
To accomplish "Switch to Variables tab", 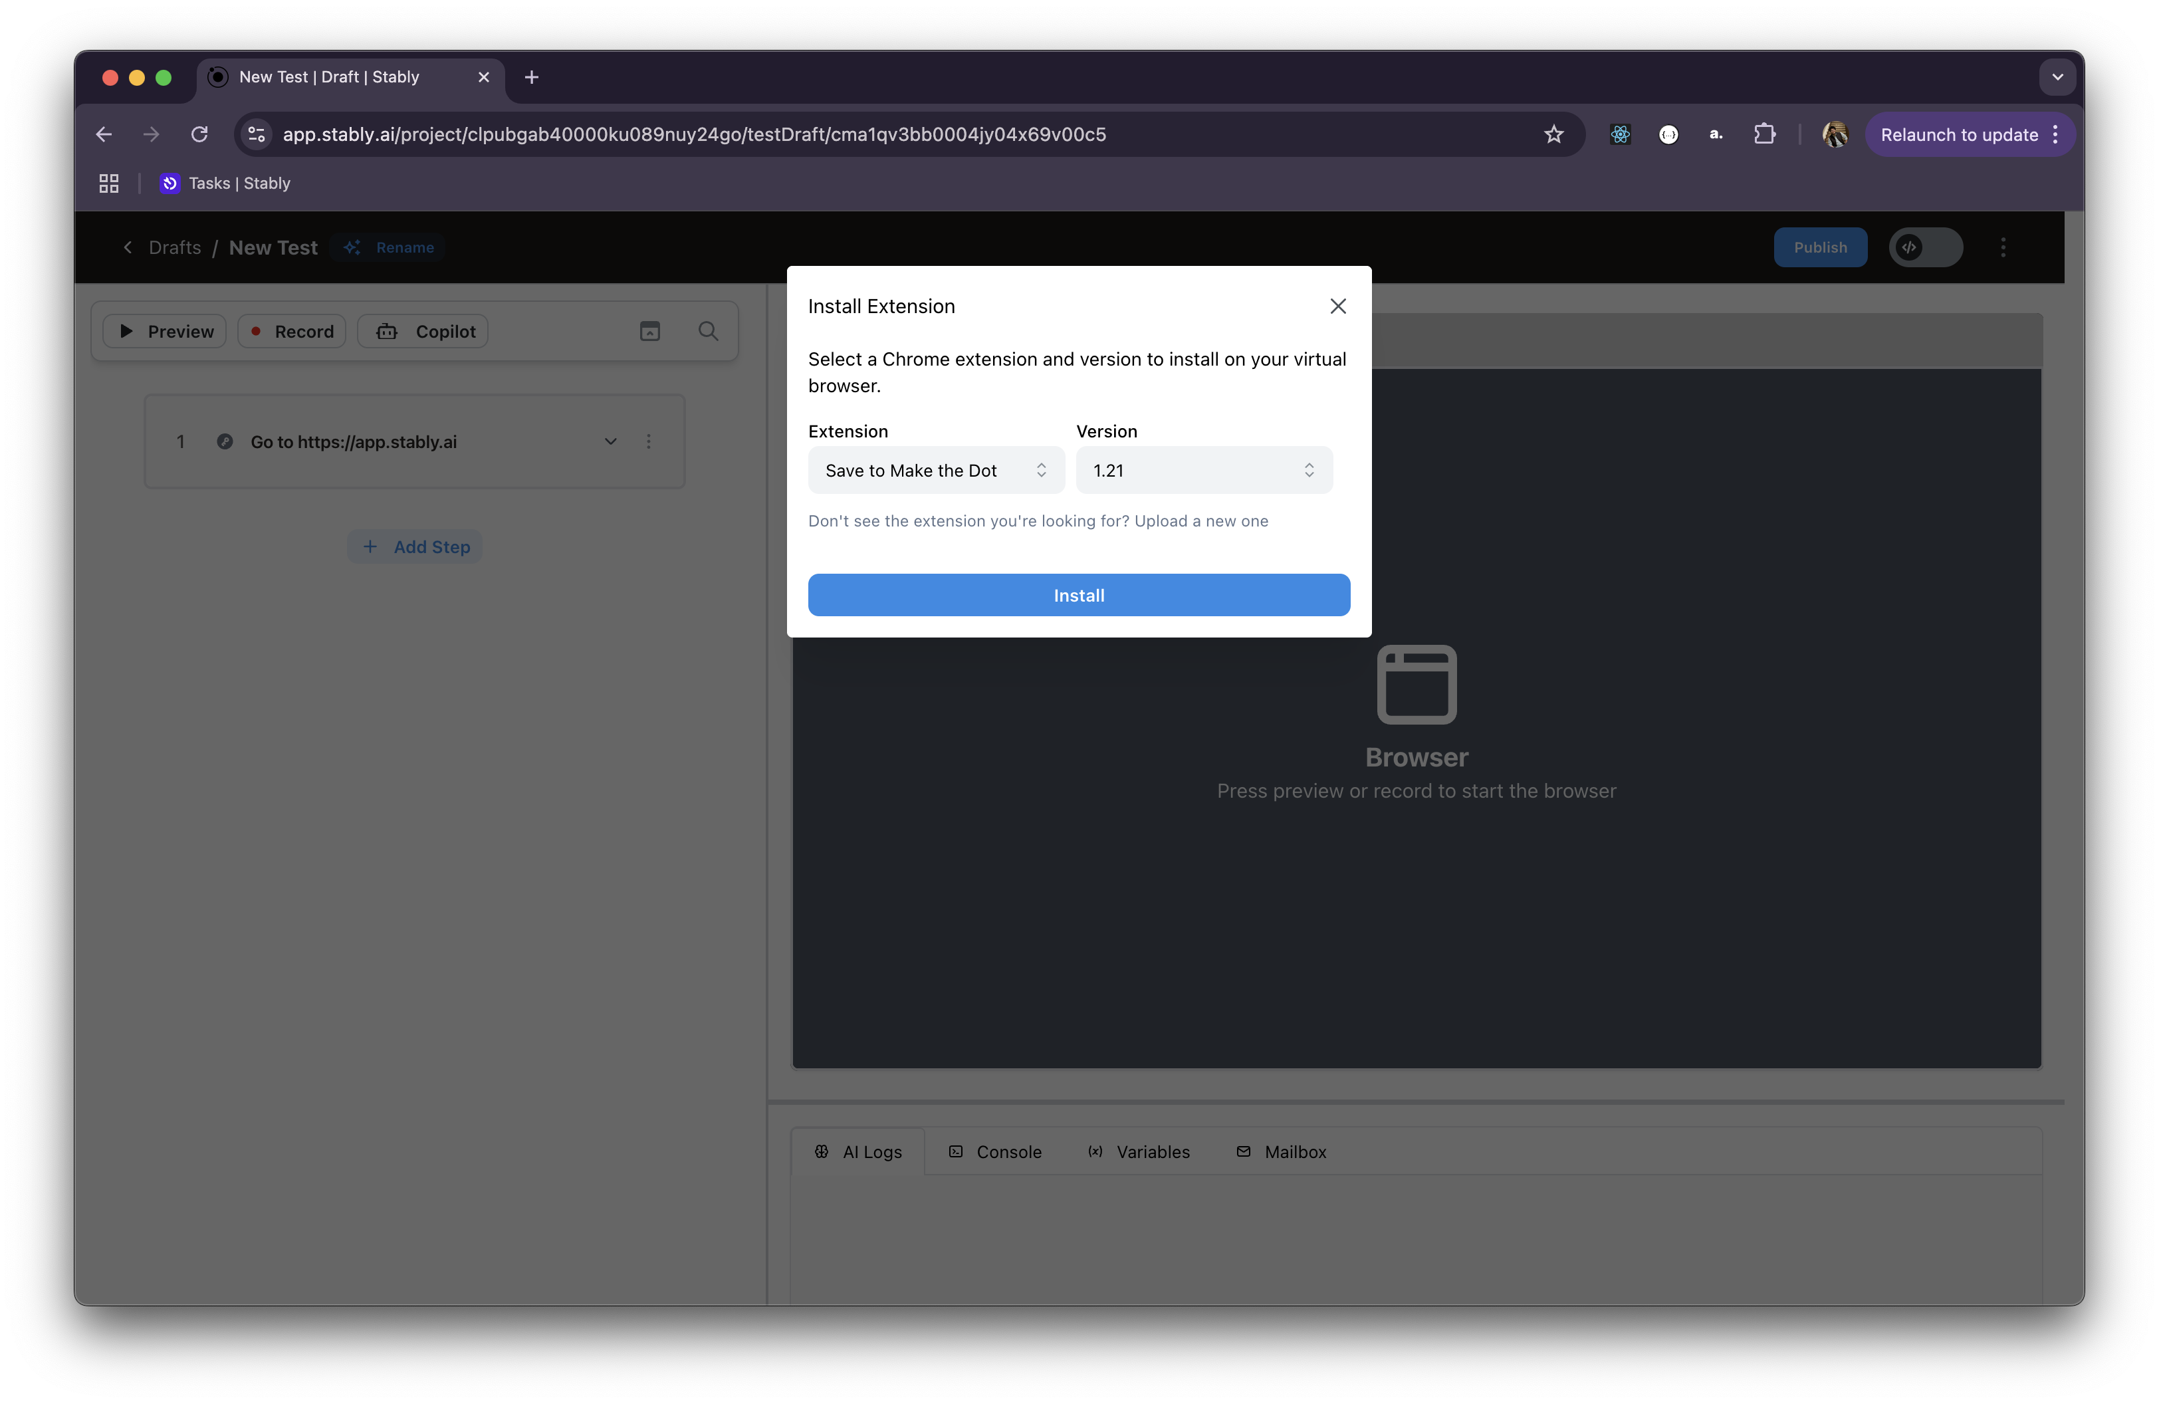I will click(1139, 1152).
